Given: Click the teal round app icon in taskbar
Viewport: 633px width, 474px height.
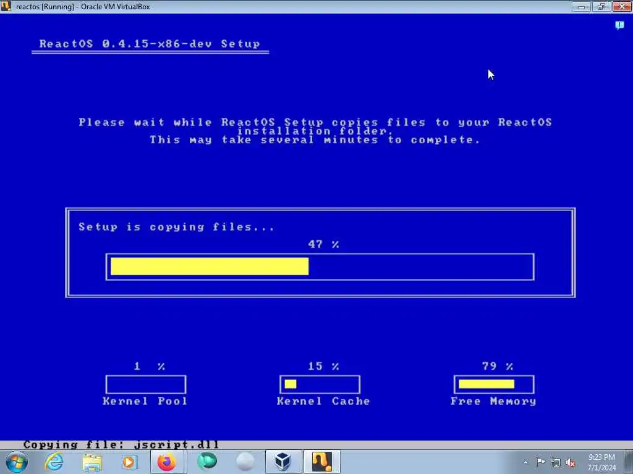Looking at the screenshot, I should pyautogui.click(x=206, y=462).
